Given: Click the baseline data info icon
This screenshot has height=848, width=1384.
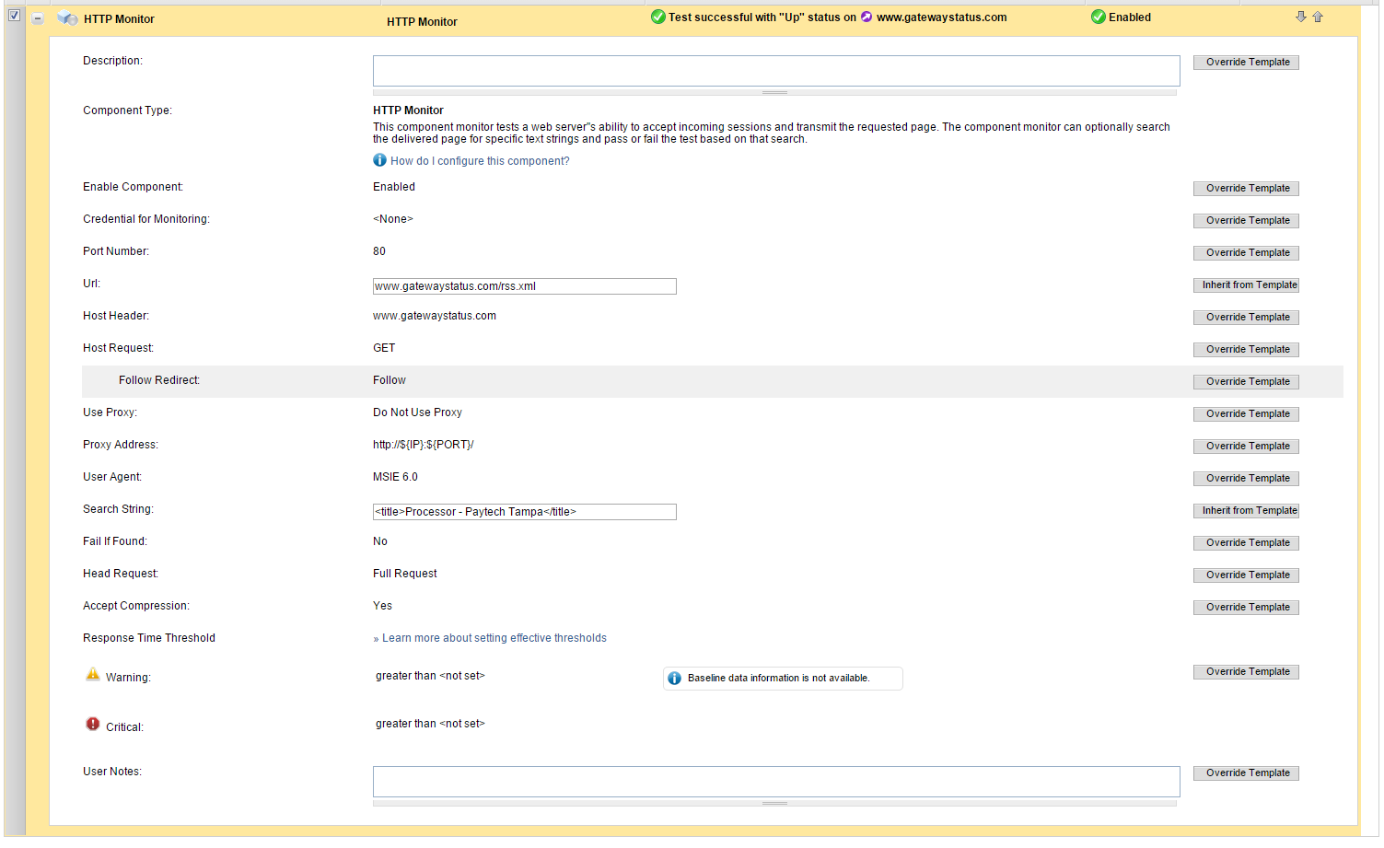Looking at the screenshot, I should click(x=674, y=679).
